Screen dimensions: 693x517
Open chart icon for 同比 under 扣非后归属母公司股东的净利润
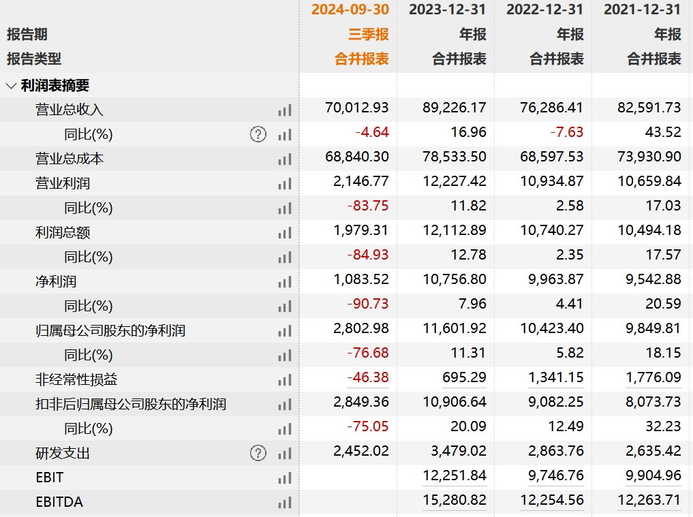285,428
